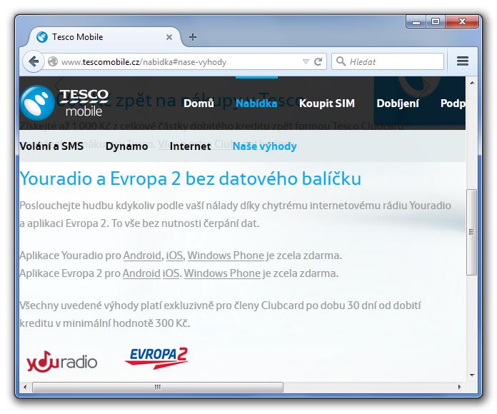Click the vertical scrollbar up arrow

(x=472, y=83)
